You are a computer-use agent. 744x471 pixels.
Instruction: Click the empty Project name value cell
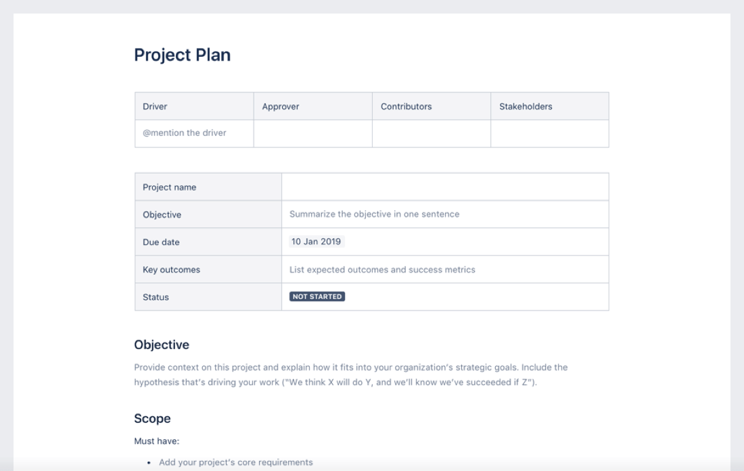tap(445, 187)
